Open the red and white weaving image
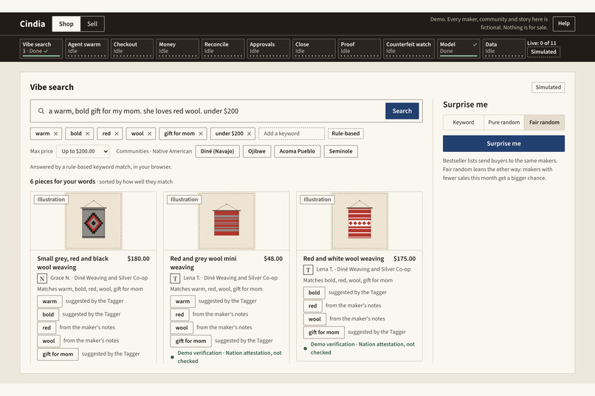 pos(360,220)
